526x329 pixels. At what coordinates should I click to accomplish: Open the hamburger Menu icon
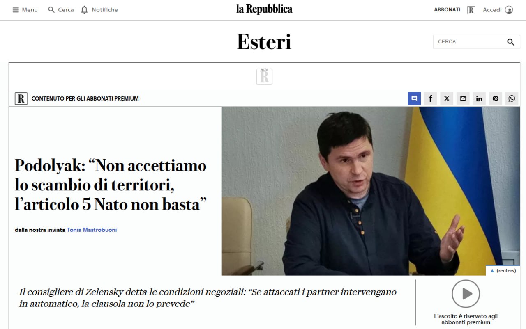[x=16, y=10]
